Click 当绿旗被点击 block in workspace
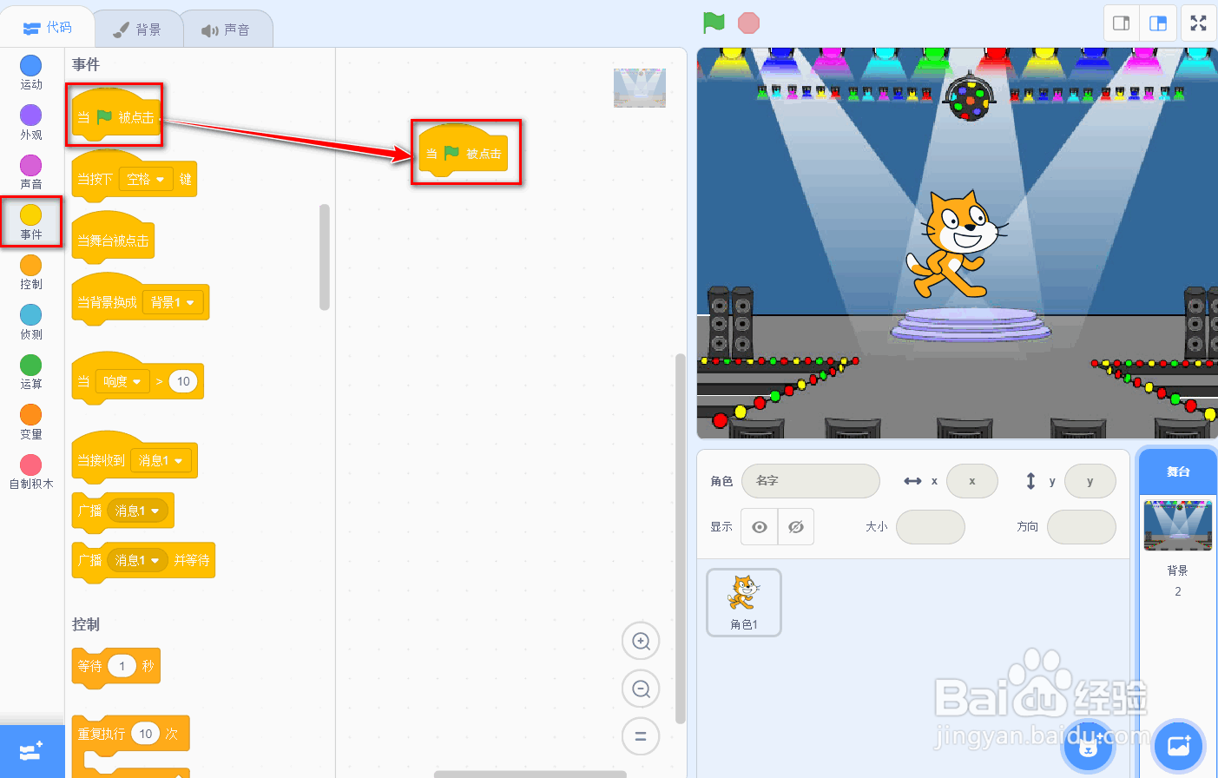1218x778 pixels. pyautogui.click(x=463, y=153)
